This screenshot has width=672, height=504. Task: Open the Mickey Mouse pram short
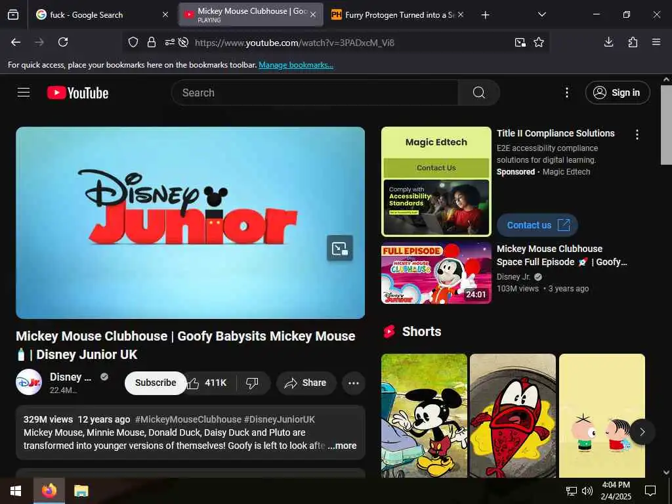[425, 415]
